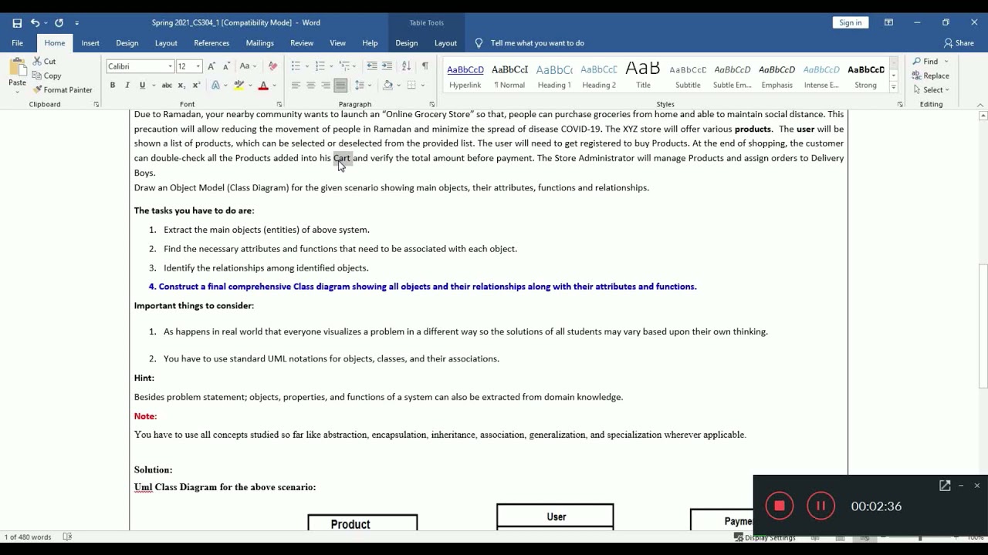Undo the last action
This screenshot has height=555, width=988.
click(x=35, y=23)
